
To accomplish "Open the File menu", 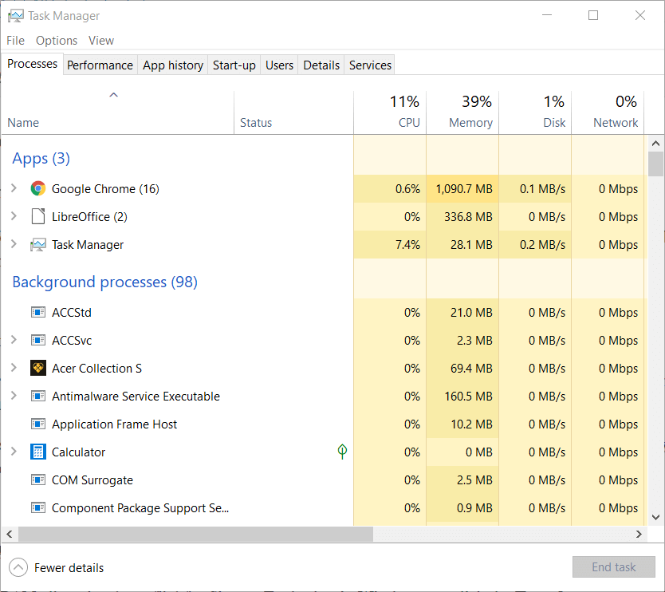I will 15,41.
